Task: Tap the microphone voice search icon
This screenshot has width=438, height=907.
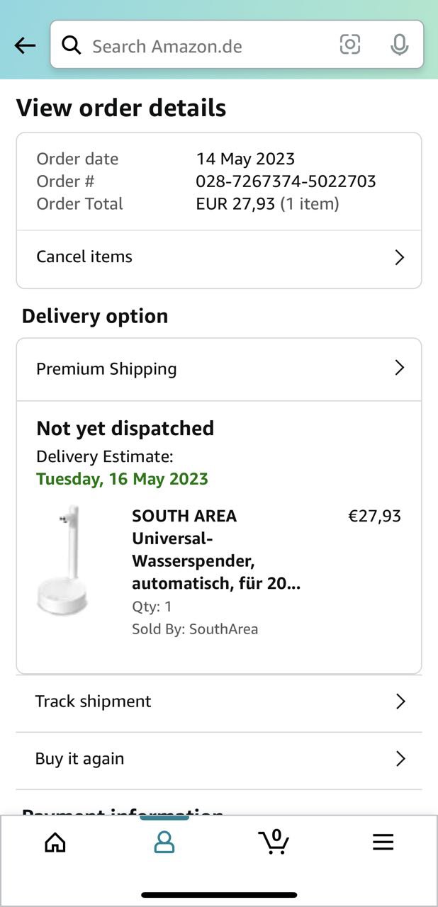Action: pos(400,45)
